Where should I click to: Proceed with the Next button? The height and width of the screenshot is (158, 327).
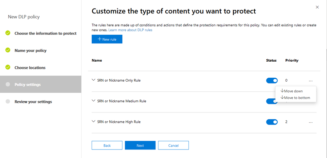coord(140,146)
